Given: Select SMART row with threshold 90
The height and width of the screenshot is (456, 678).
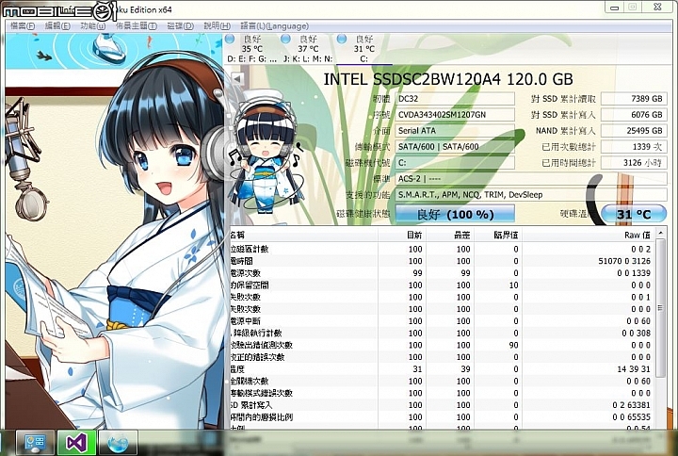Looking at the screenshot, I should coord(442,345).
